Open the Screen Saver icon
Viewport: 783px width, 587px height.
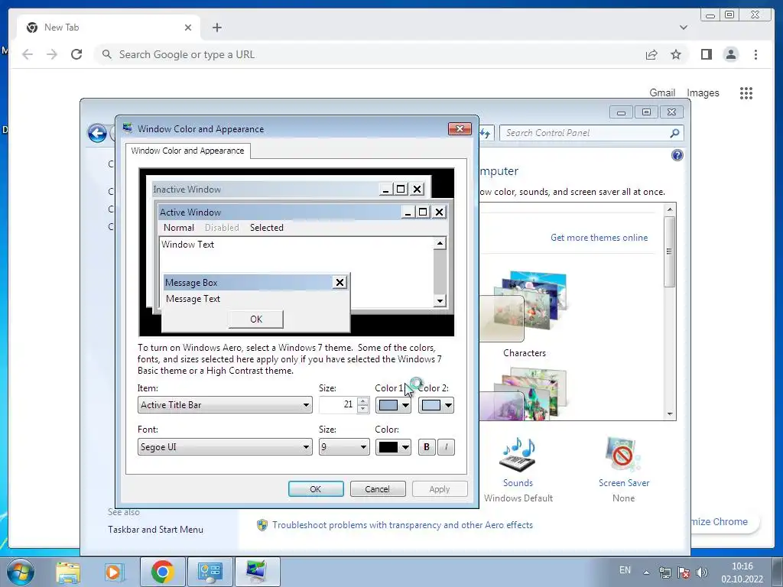(623, 455)
